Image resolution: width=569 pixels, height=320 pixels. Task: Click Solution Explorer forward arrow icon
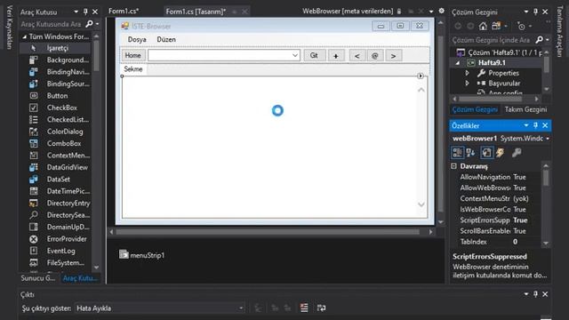point(470,26)
